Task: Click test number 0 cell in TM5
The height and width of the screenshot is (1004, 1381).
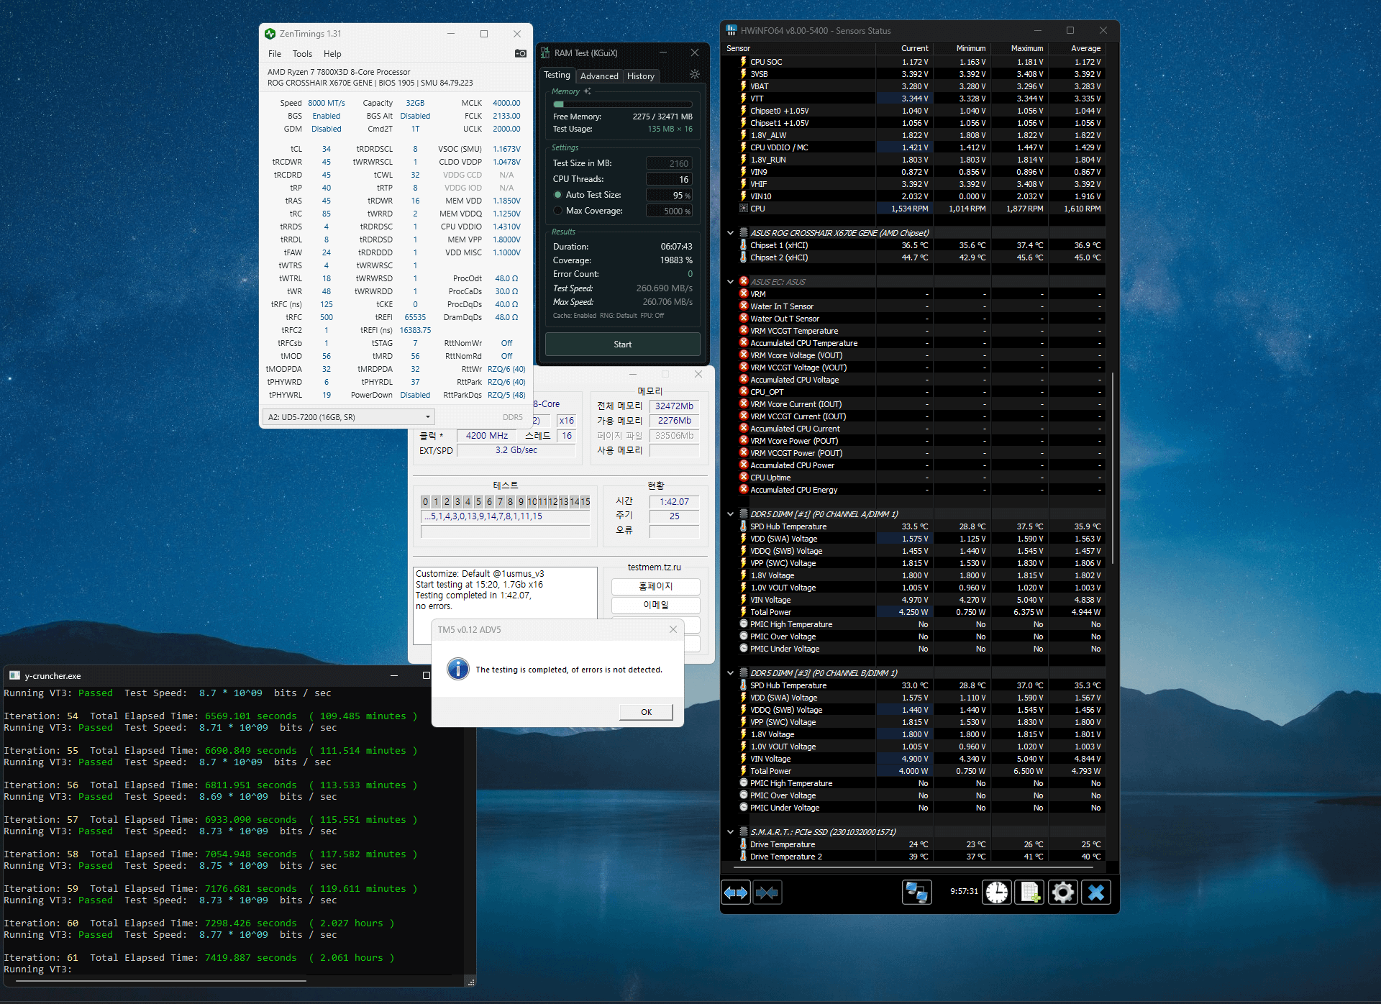Action: coord(425,501)
